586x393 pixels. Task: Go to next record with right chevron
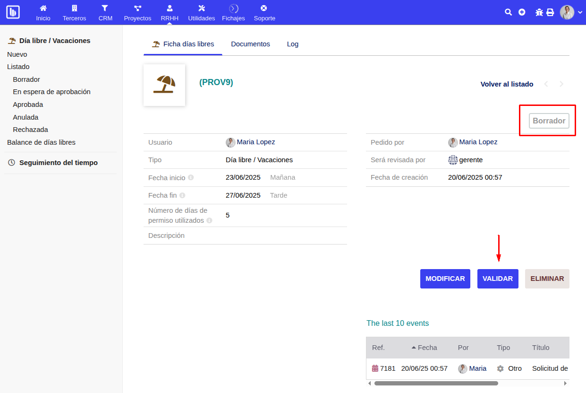[x=561, y=84]
